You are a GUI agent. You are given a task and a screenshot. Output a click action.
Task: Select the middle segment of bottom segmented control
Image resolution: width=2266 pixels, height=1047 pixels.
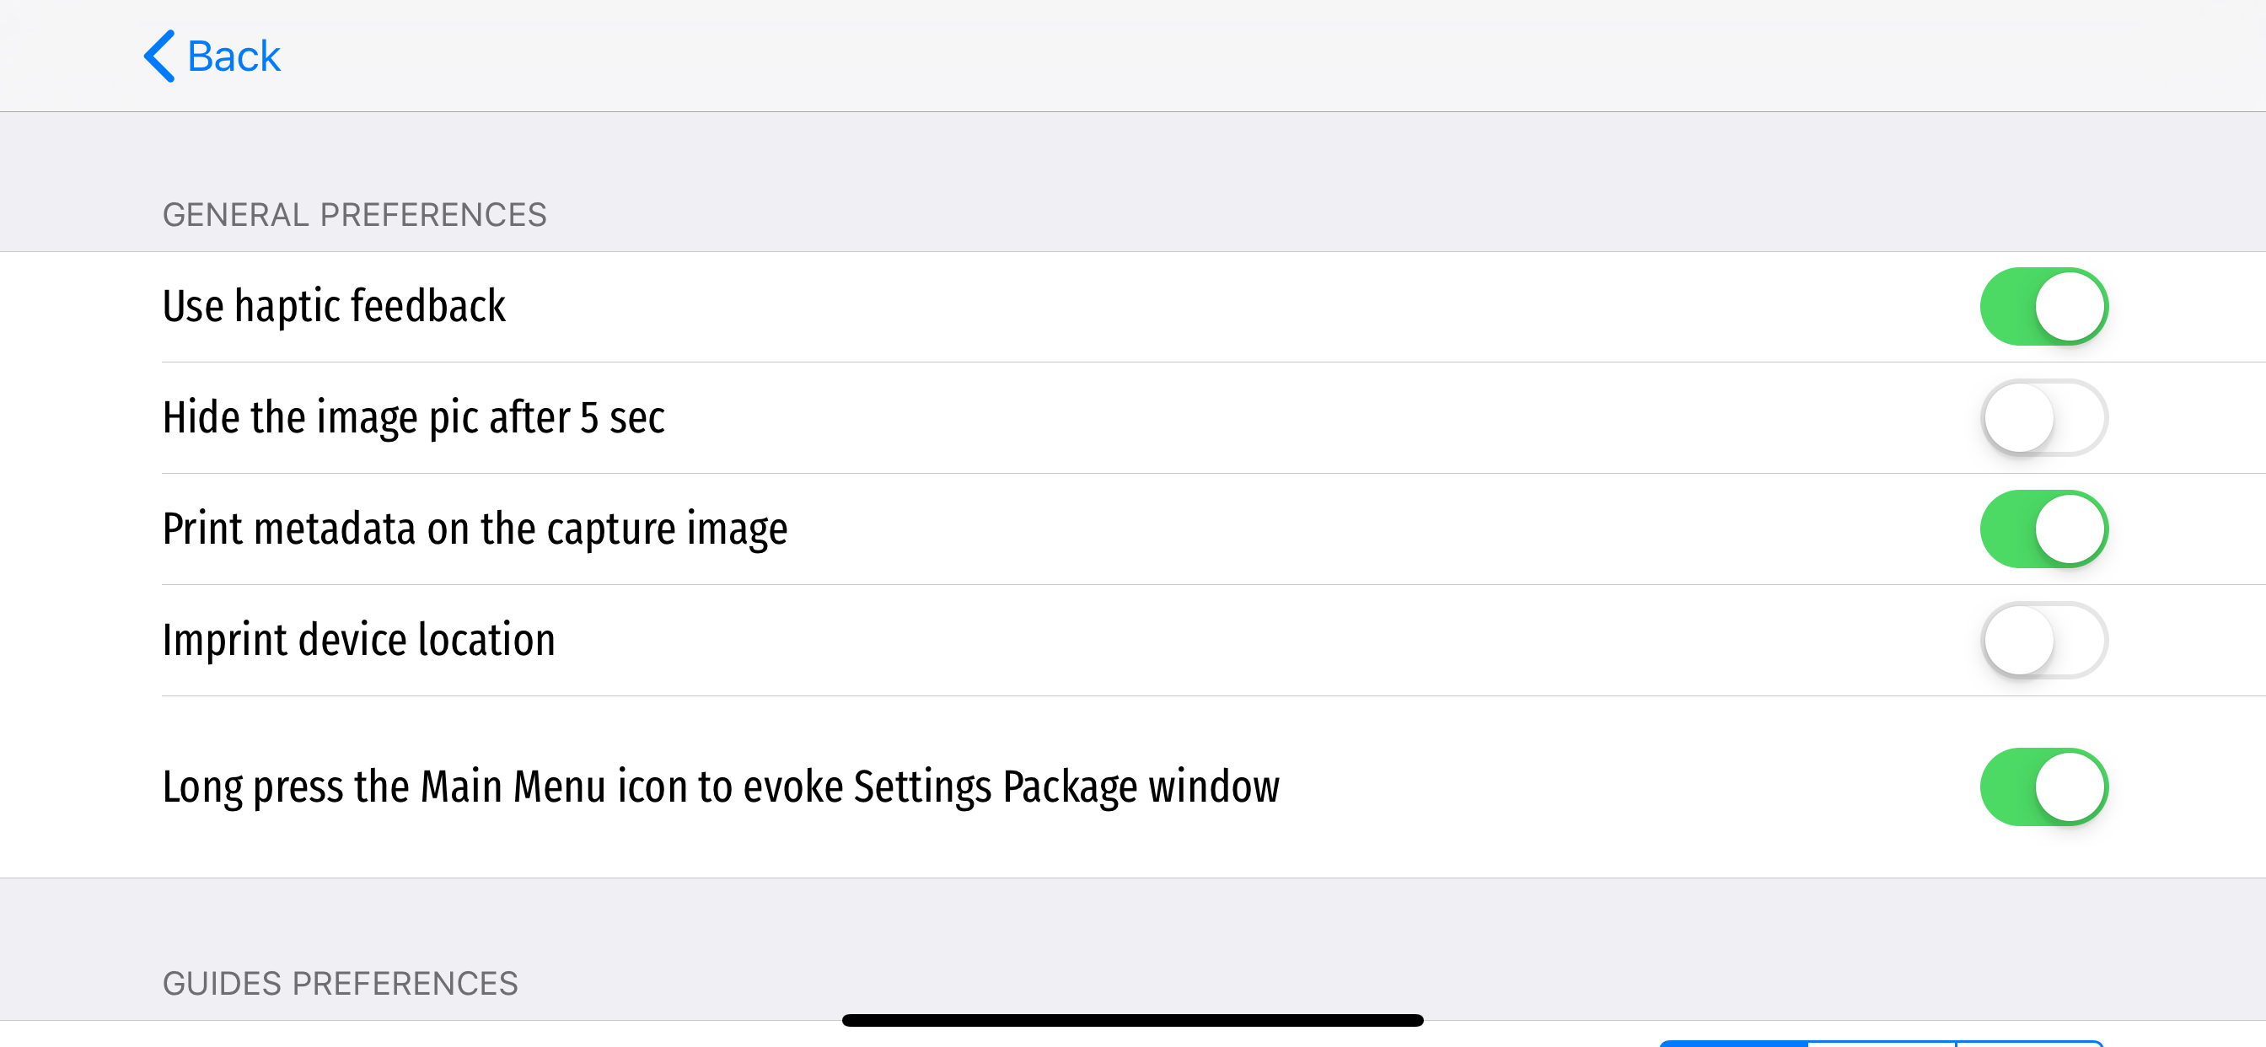(x=1882, y=1043)
